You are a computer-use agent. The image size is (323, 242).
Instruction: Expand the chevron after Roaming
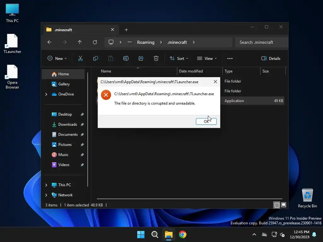161,42
